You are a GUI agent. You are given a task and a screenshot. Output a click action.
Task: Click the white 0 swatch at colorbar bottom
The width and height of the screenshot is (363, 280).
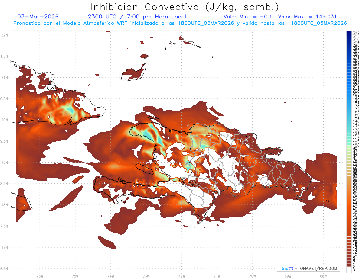coord(349,270)
